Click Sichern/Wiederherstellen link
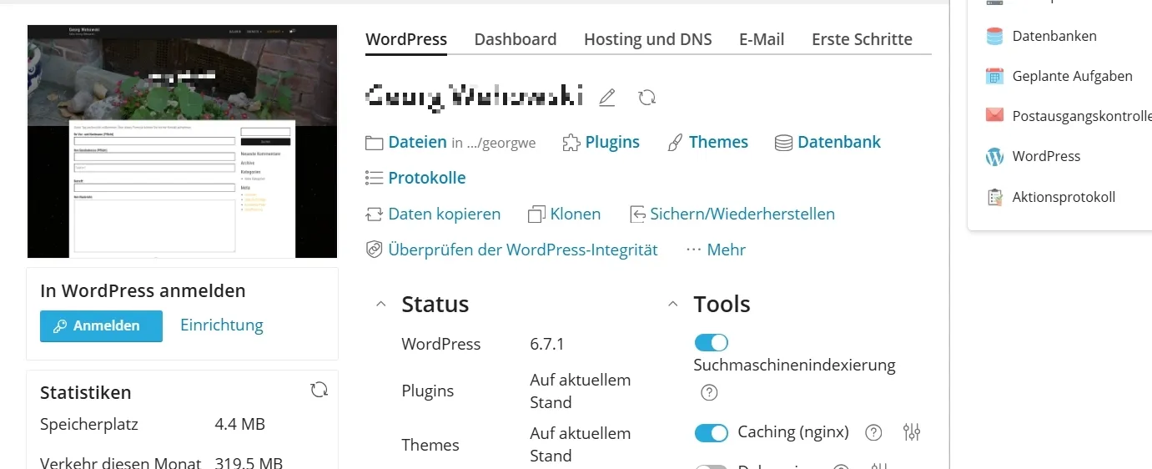Image resolution: width=1152 pixels, height=469 pixels. tap(742, 214)
